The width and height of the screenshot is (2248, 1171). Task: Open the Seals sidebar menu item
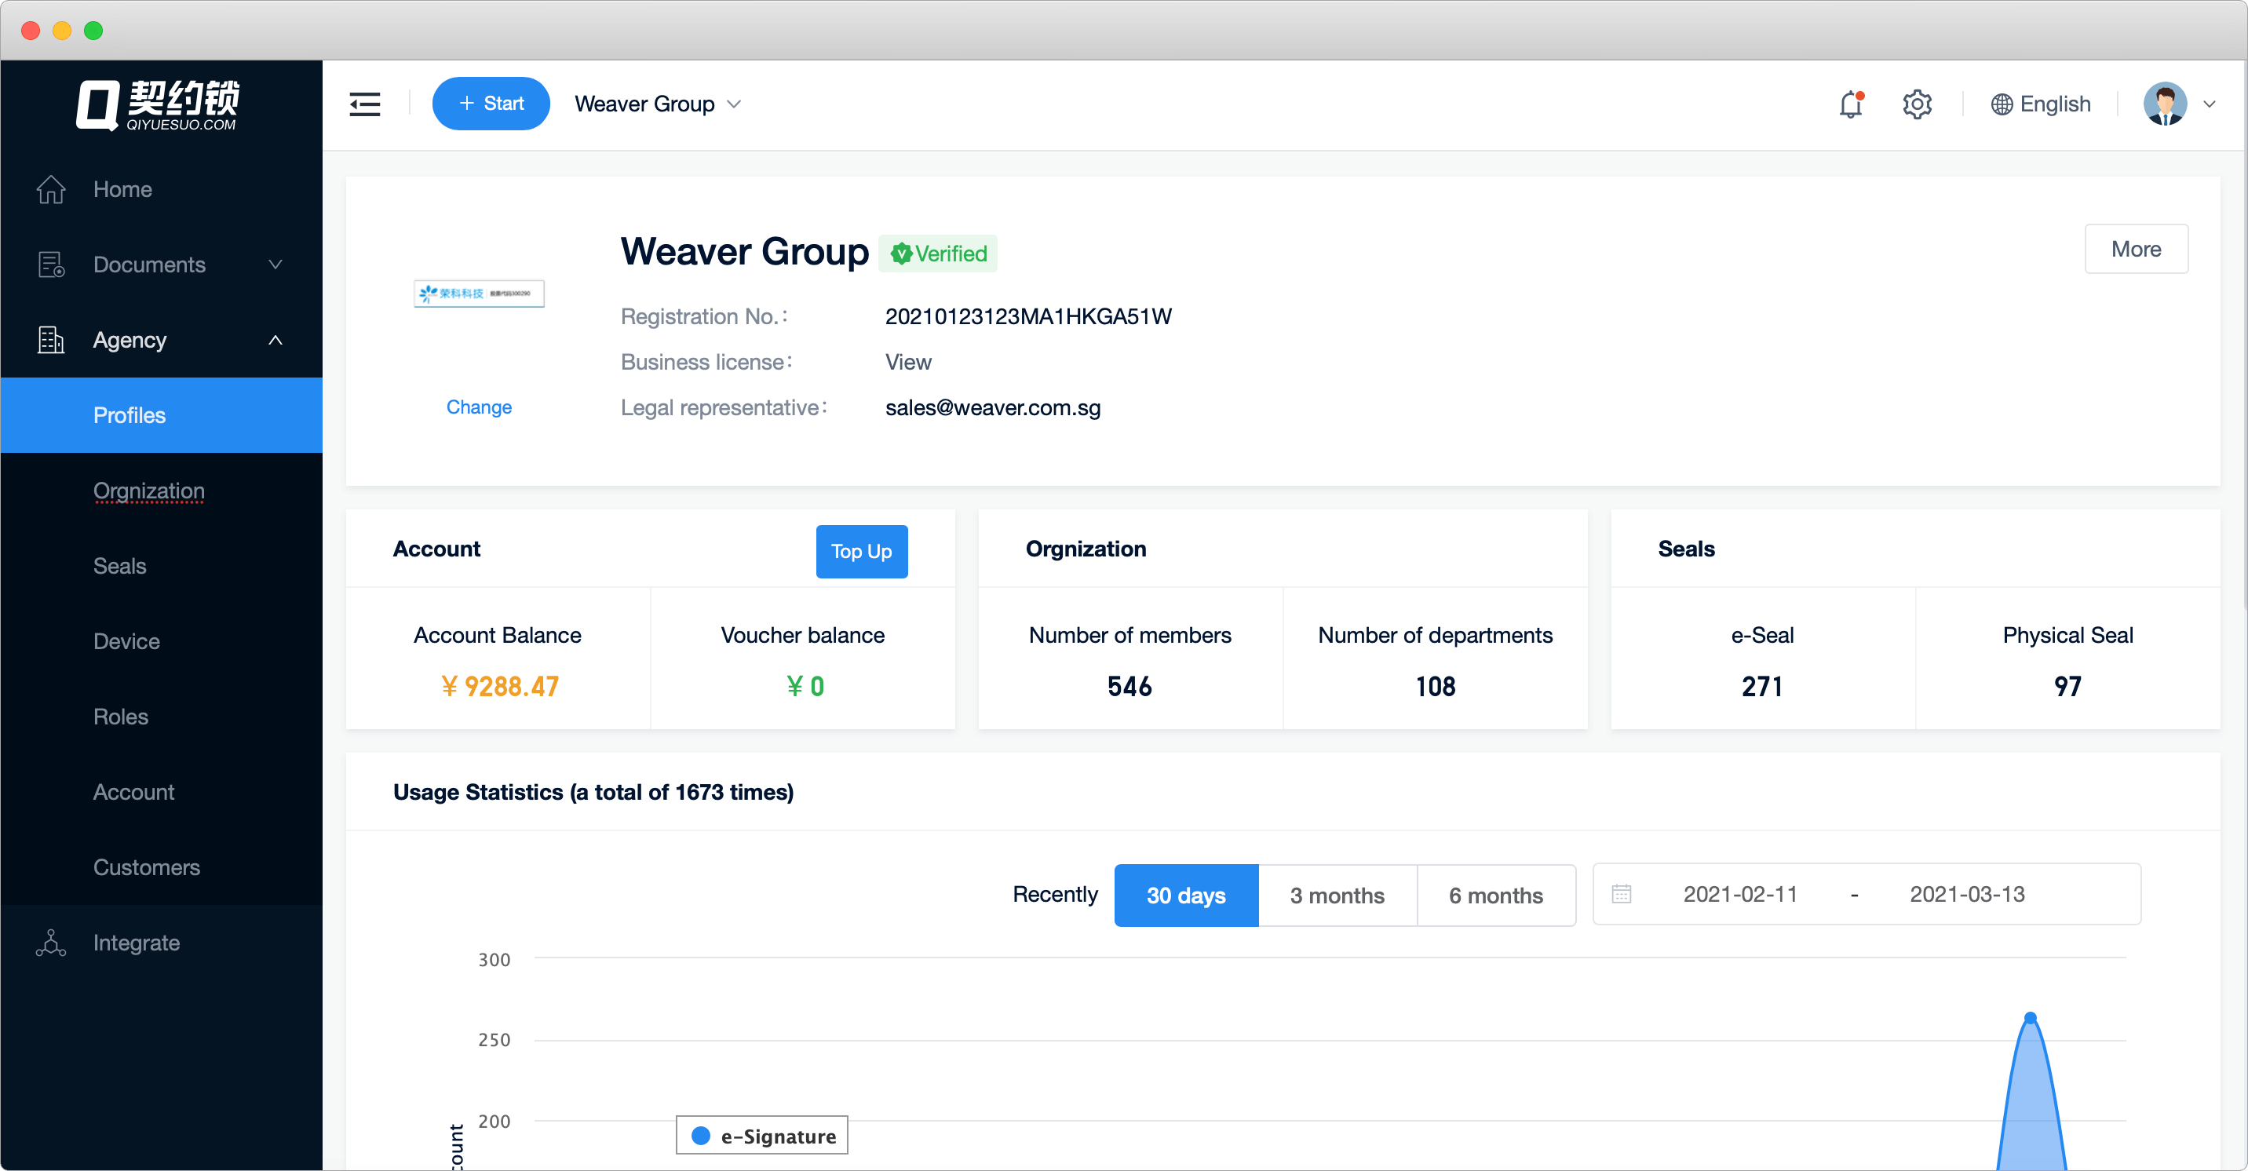pyautogui.click(x=119, y=567)
